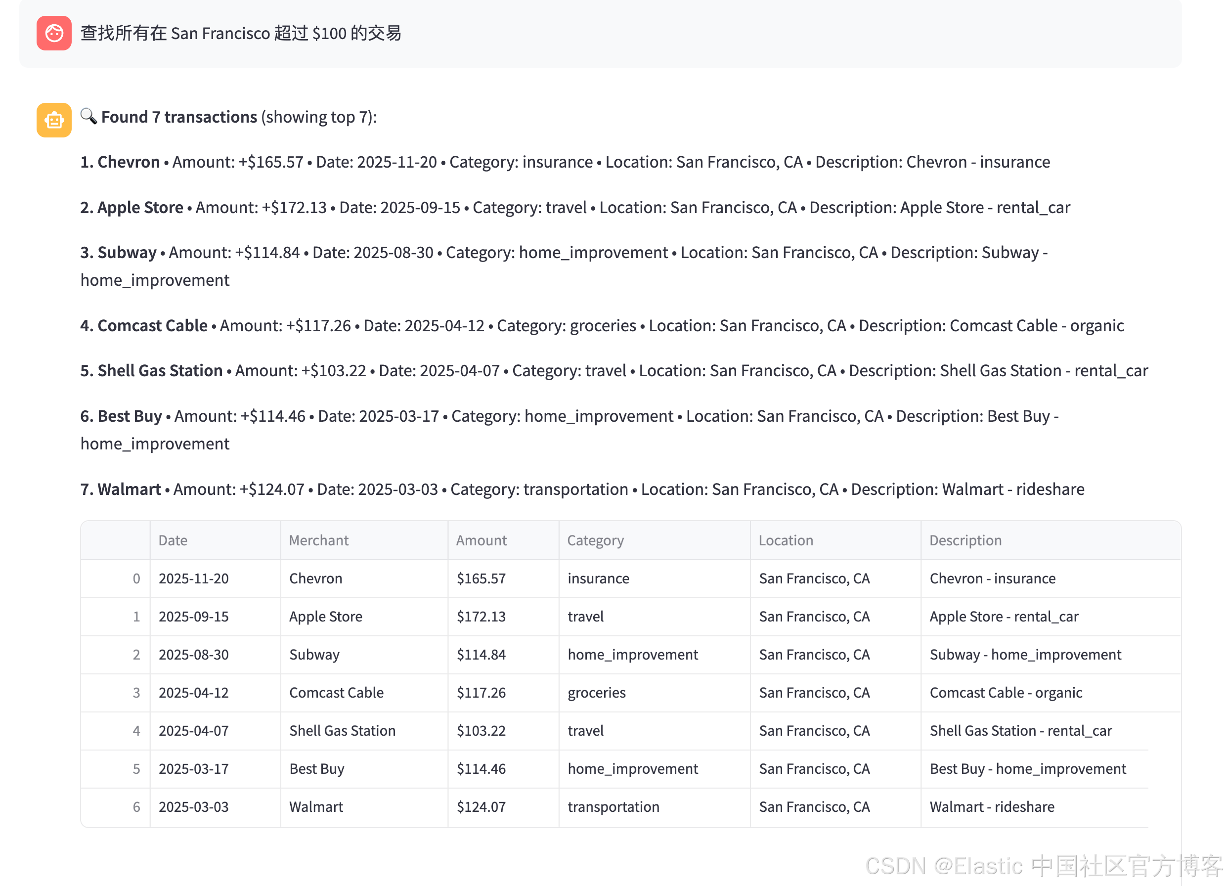This screenshot has width=1226, height=886.
Task: Click row index 6 in the table
Action: pyautogui.click(x=116, y=807)
